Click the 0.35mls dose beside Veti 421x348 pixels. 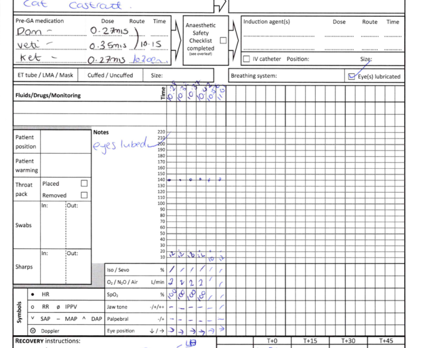[x=107, y=46]
